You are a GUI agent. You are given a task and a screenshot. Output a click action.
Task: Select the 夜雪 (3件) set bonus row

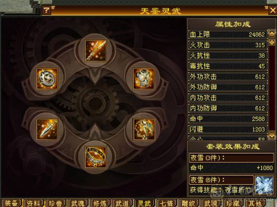[x=231, y=158]
